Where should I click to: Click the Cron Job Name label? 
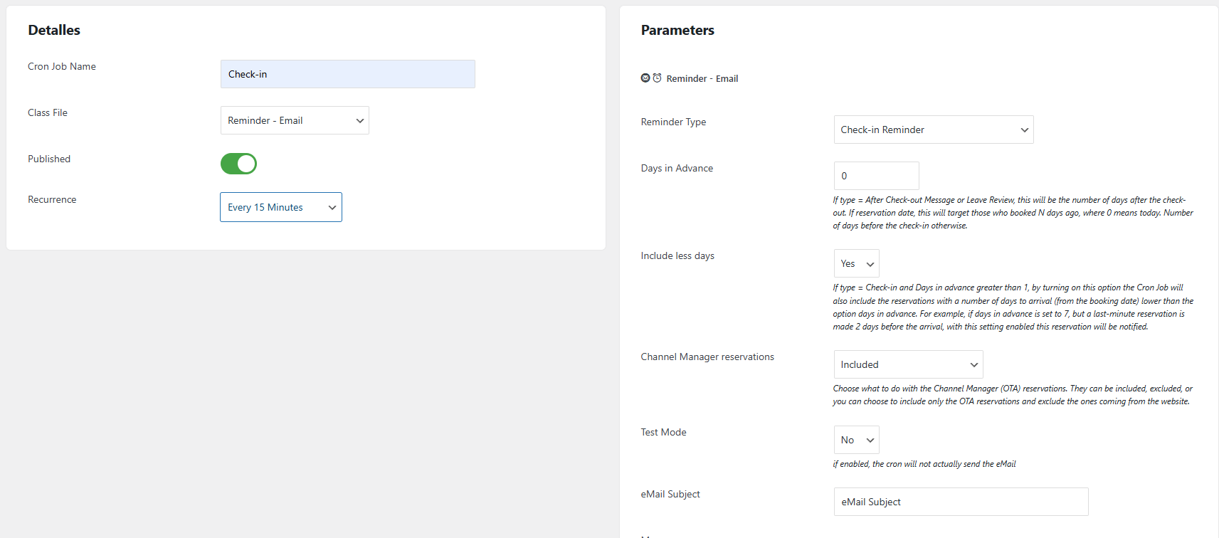click(62, 66)
